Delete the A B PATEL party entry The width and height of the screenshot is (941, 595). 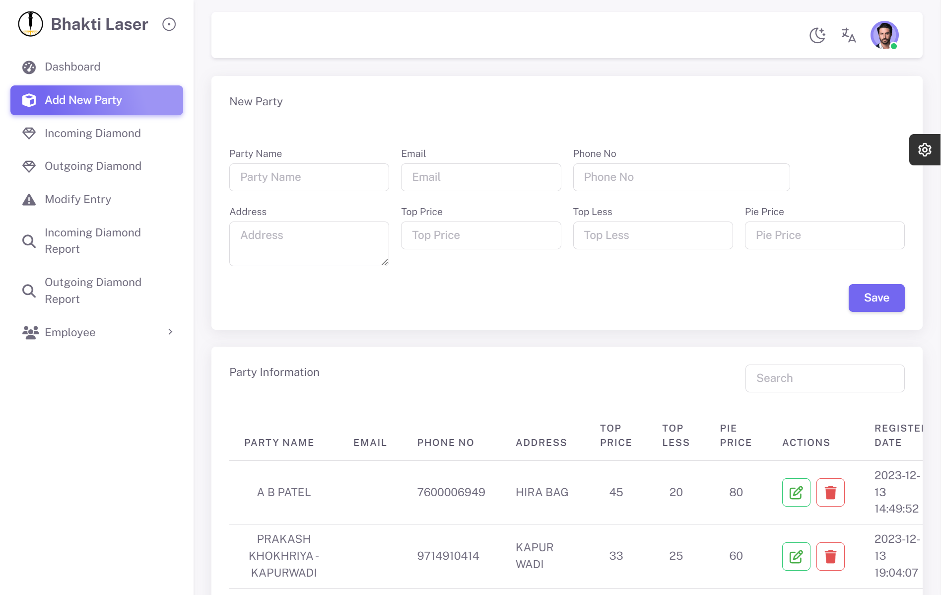(830, 492)
